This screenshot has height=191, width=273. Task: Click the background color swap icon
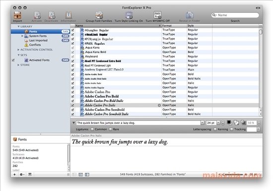[x=236, y=123]
